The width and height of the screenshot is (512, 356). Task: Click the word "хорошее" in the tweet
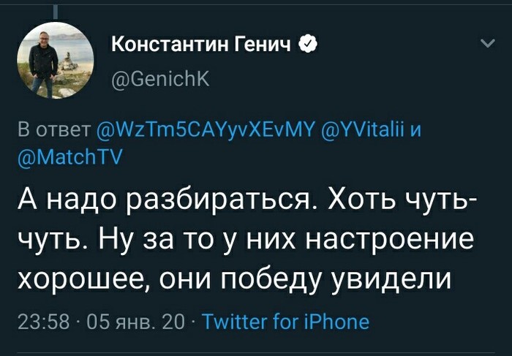point(98,279)
